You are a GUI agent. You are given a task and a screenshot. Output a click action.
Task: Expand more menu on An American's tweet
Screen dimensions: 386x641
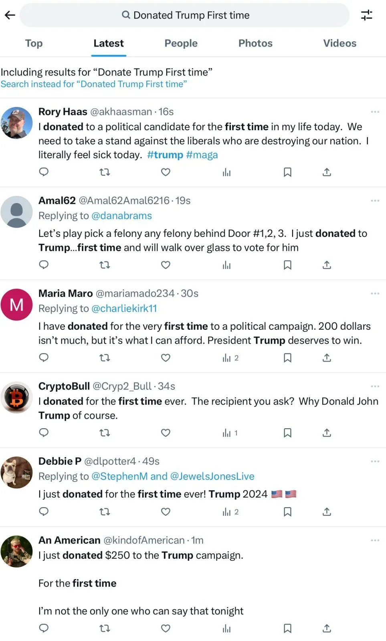pos(375,540)
